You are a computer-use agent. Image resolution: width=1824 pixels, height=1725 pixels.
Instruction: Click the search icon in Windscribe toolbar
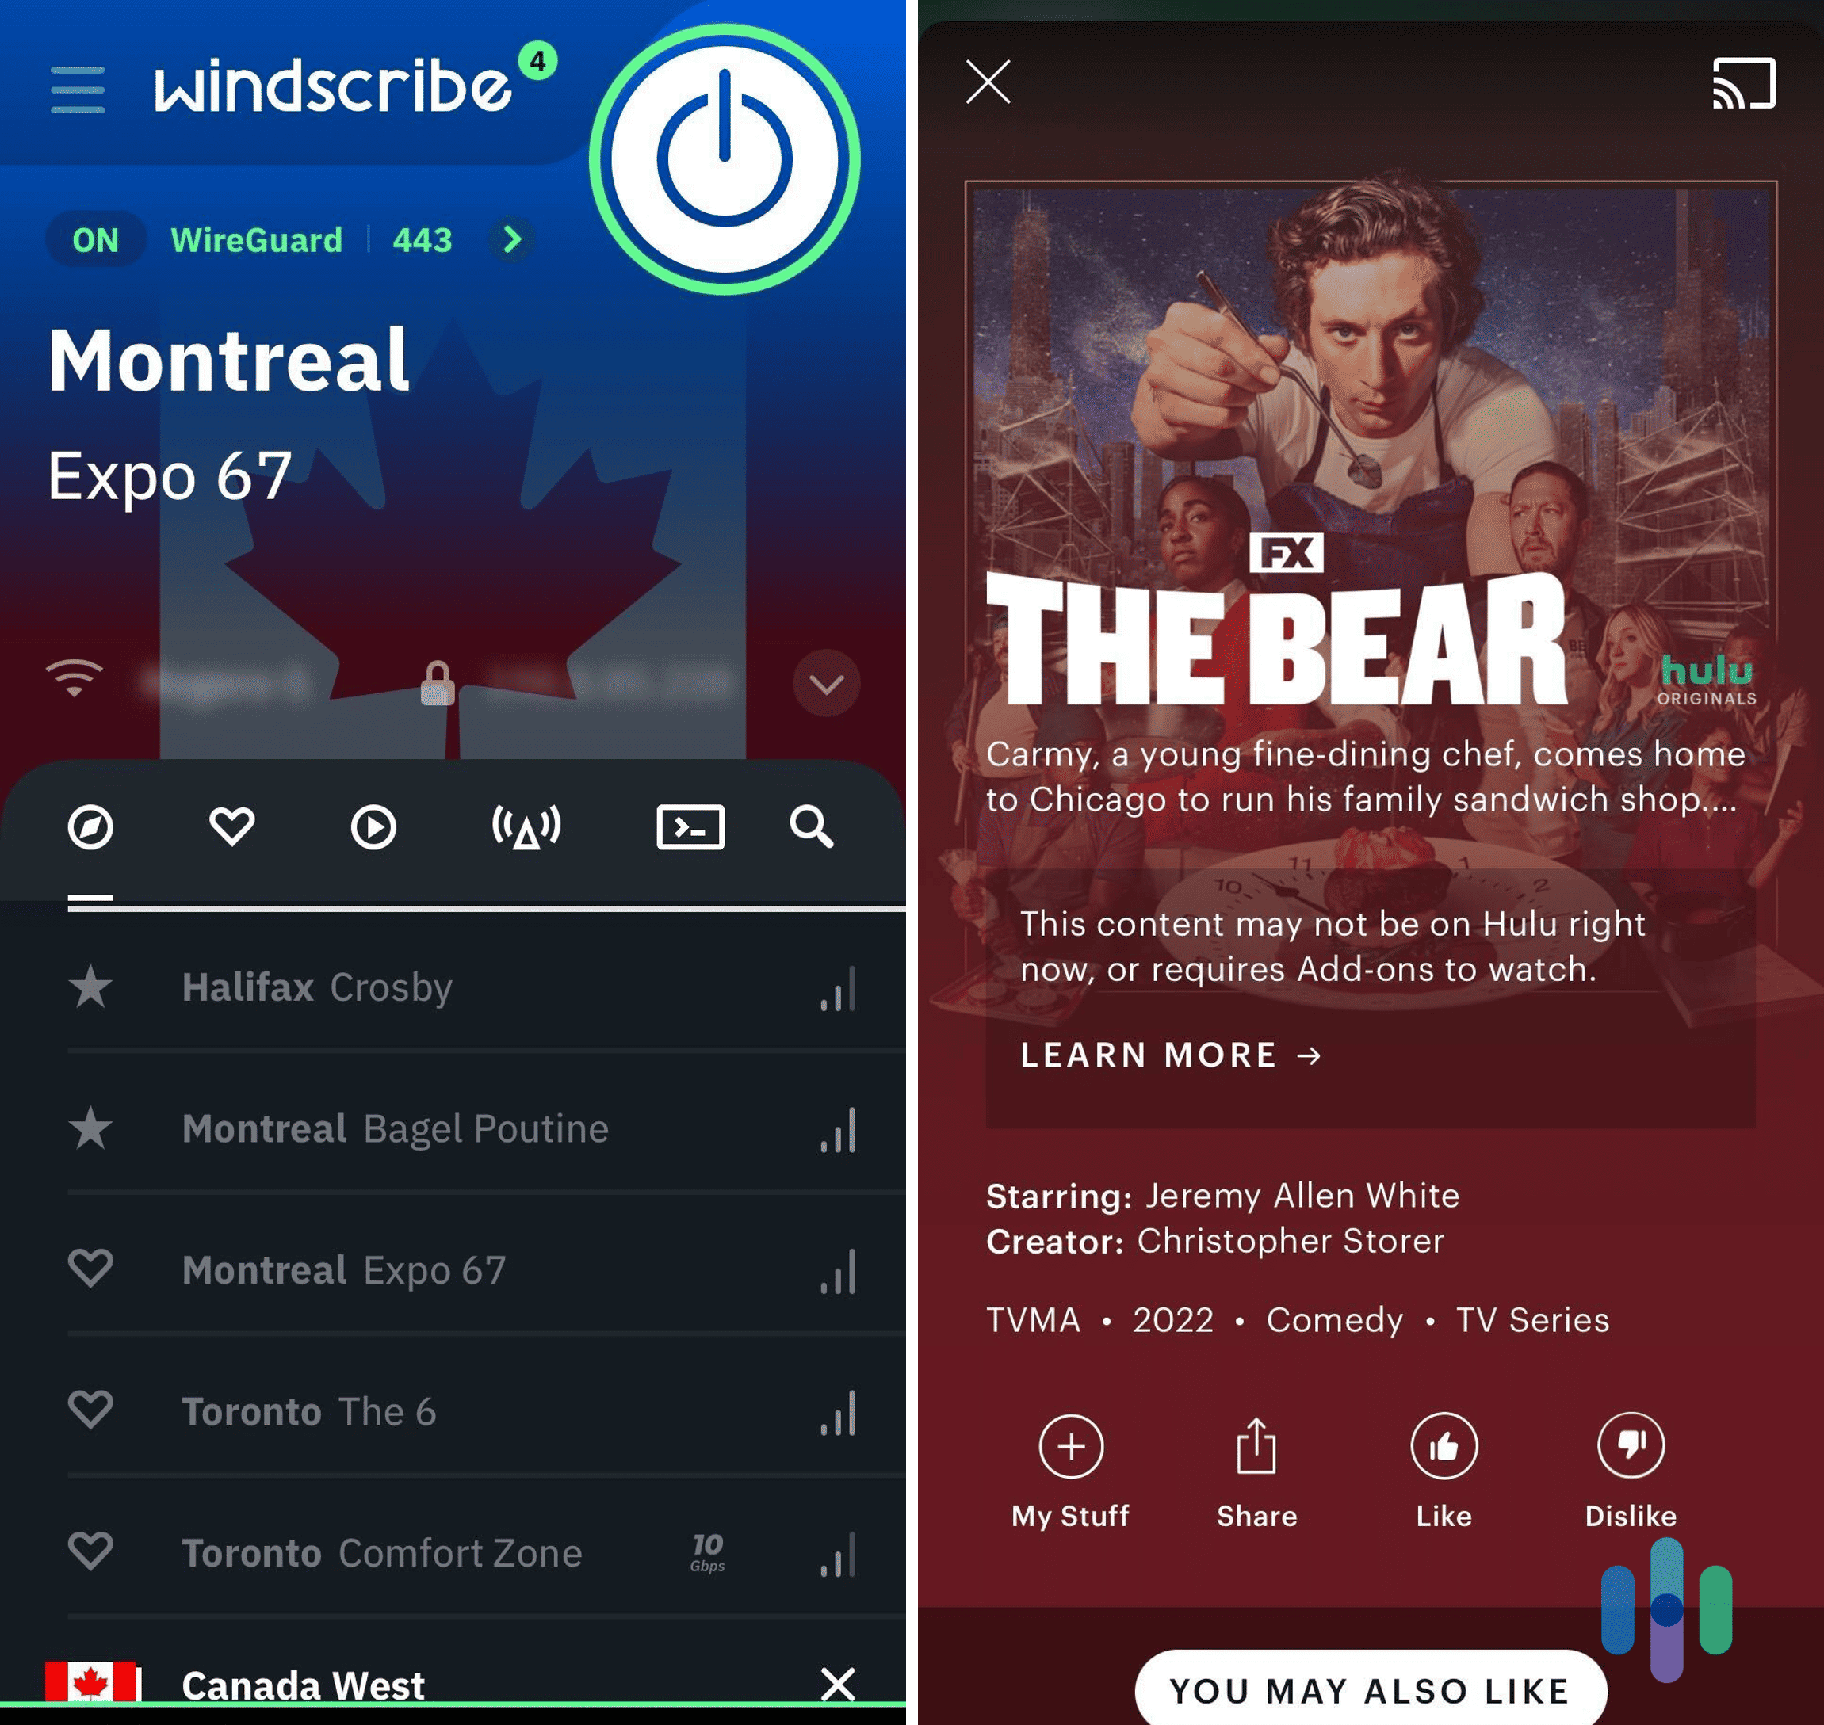click(814, 826)
